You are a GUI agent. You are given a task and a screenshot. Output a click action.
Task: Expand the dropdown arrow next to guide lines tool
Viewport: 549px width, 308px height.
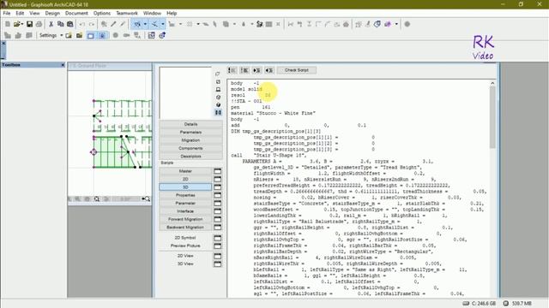point(145,24)
